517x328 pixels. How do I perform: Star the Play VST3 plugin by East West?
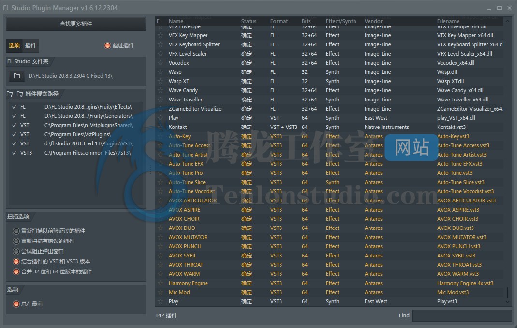160,301
